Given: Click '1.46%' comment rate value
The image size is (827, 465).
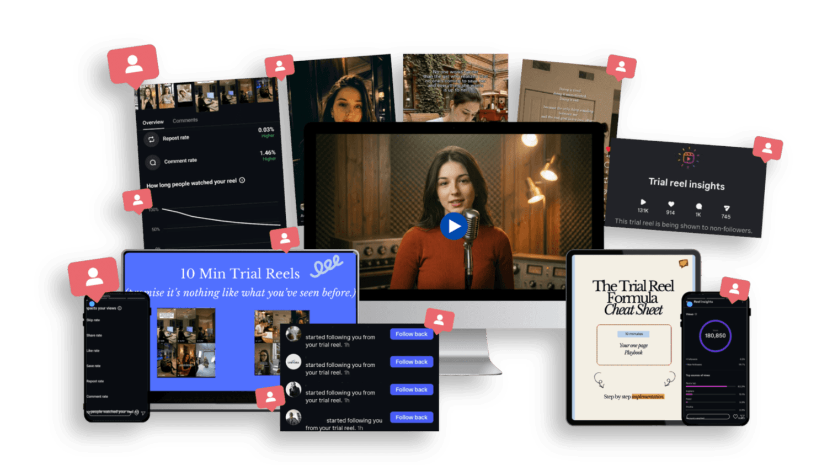Looking at the screenshot, I should [268, 153].
